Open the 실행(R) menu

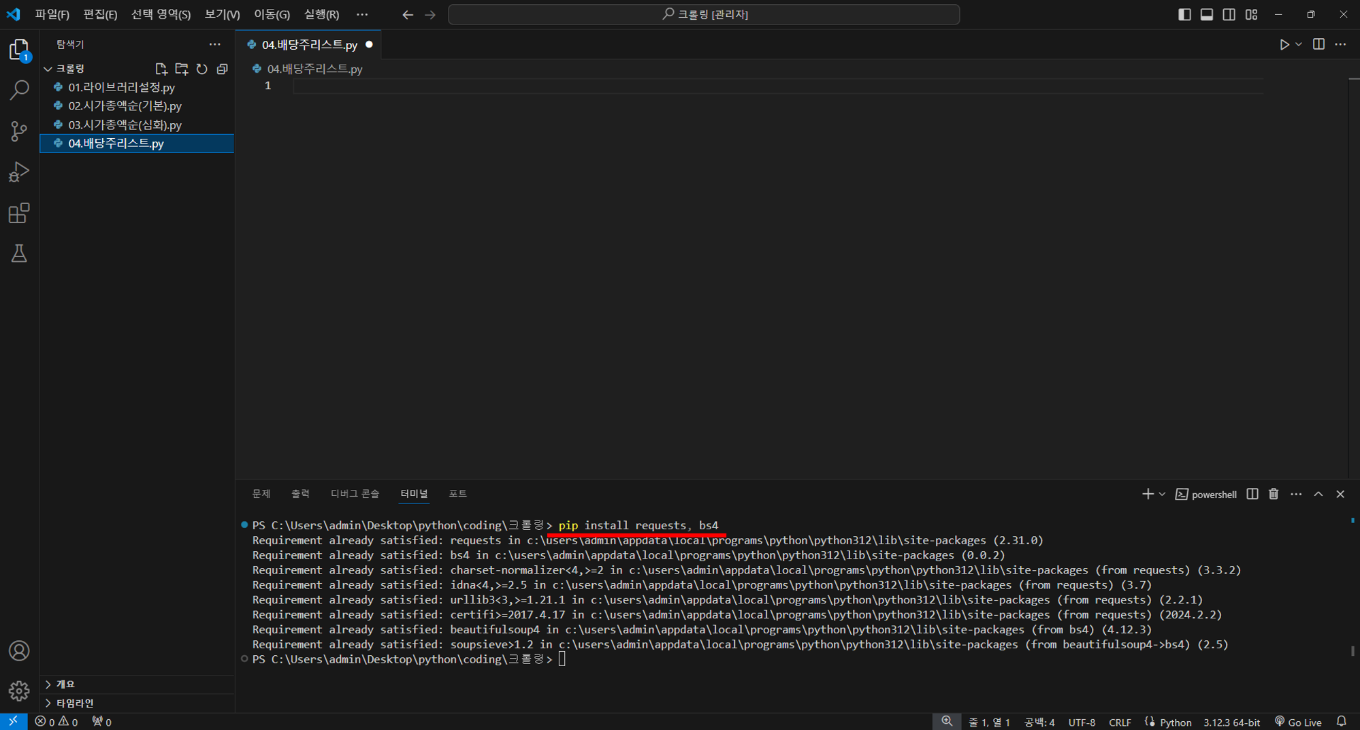coord(321,14)
